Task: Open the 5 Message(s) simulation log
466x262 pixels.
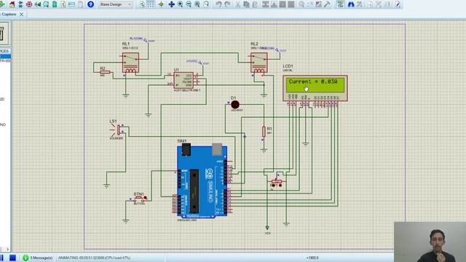Action: tap(38, 258)
